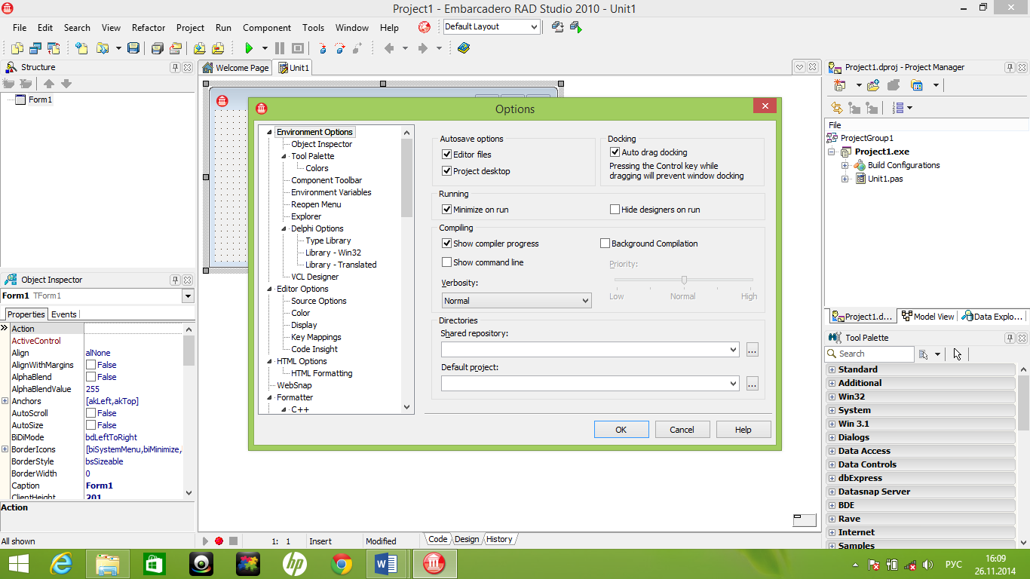Click the Program Reset stop icon
1030x579 pixels.
point(298,48)
